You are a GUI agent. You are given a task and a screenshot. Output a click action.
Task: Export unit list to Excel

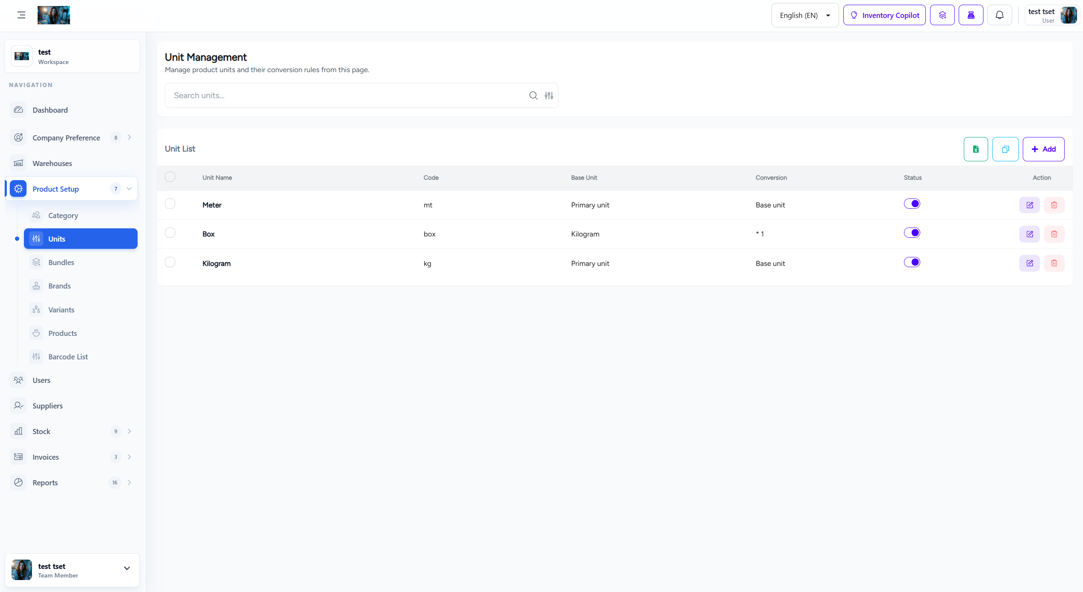(976, 149)
